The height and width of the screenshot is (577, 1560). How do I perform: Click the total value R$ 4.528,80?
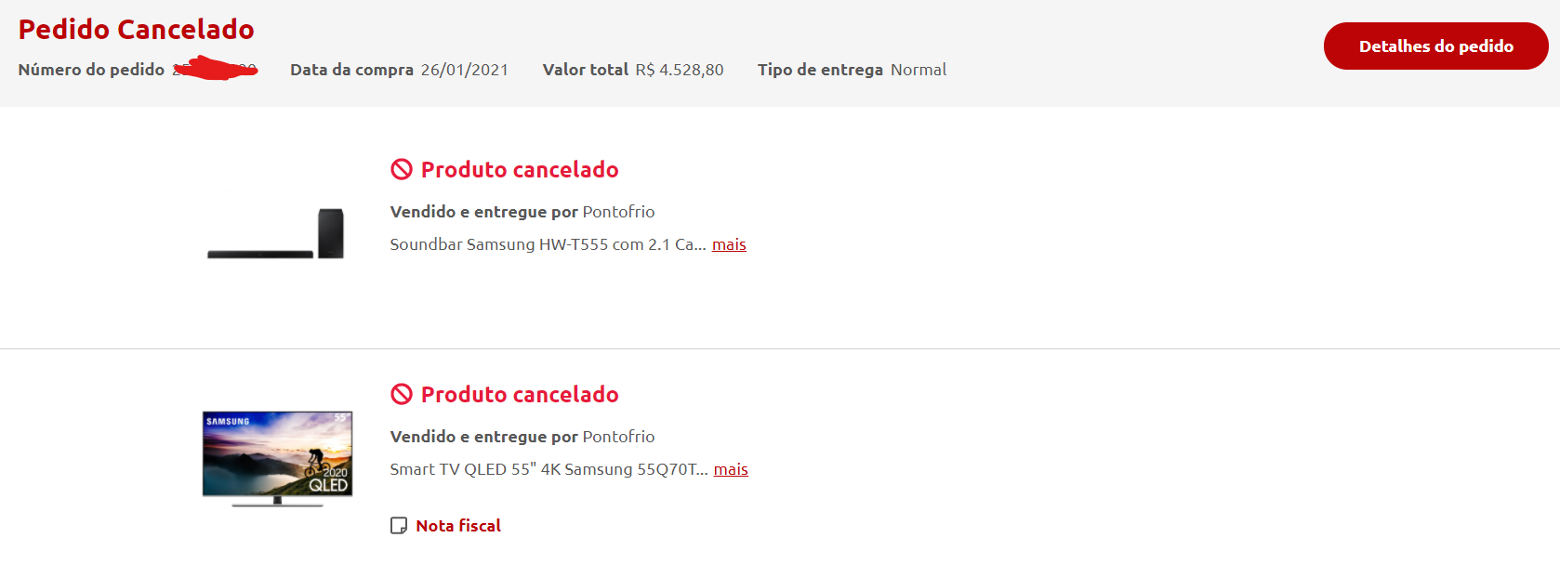coord(680,70)
